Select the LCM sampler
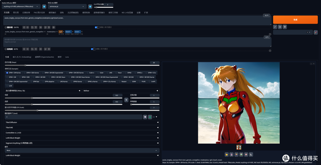321x165 pixels. click(x=9, y=86)
